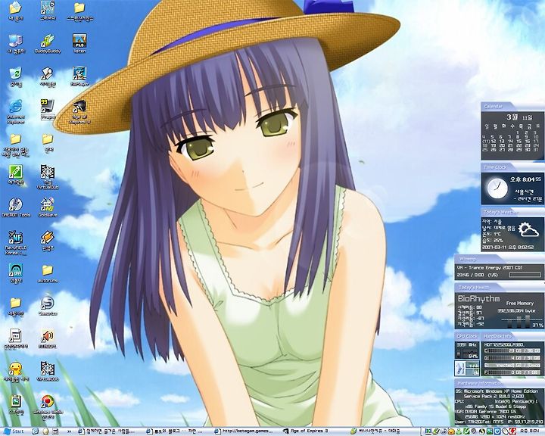
Task: Click the BioRhythm heading
Action: pyautogui.click(x=478, y=299)
